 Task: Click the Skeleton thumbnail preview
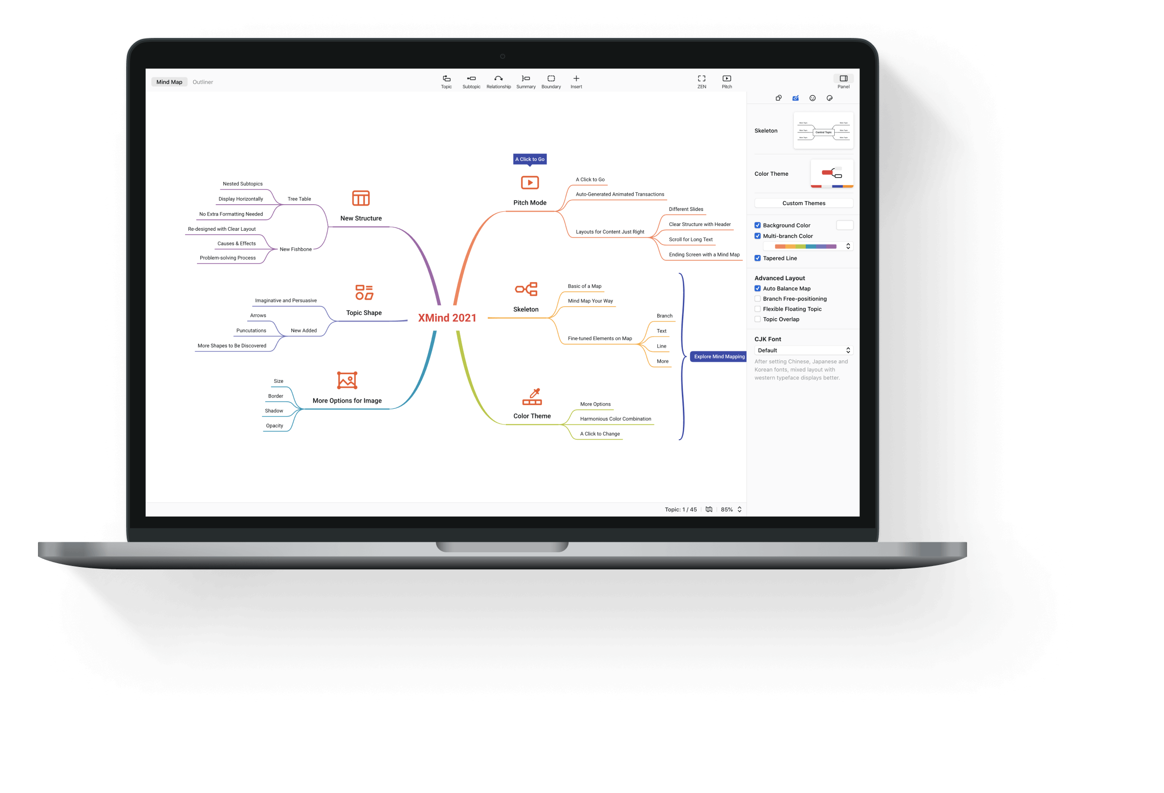click(823, 131)
